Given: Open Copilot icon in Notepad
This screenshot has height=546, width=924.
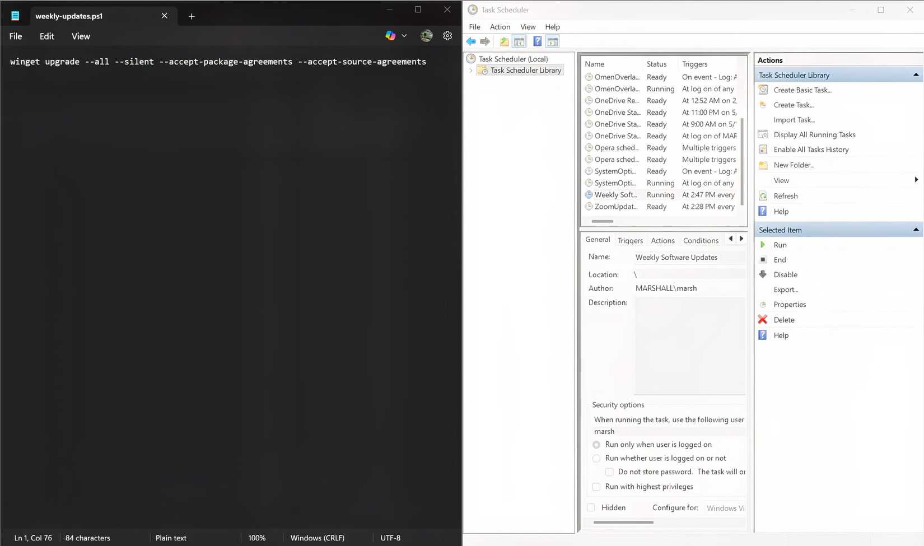Looking at the screenshot, I should pyautogui.click(x=390, y=36).
